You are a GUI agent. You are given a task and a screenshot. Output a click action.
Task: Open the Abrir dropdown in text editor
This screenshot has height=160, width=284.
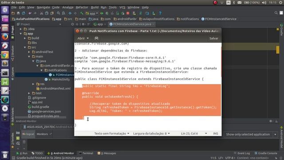[83, 38]
